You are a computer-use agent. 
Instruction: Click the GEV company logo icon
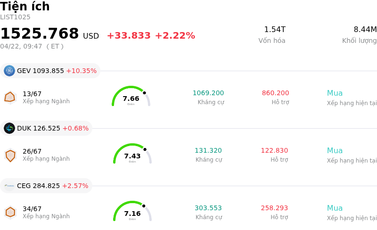[x=9, y=71]
